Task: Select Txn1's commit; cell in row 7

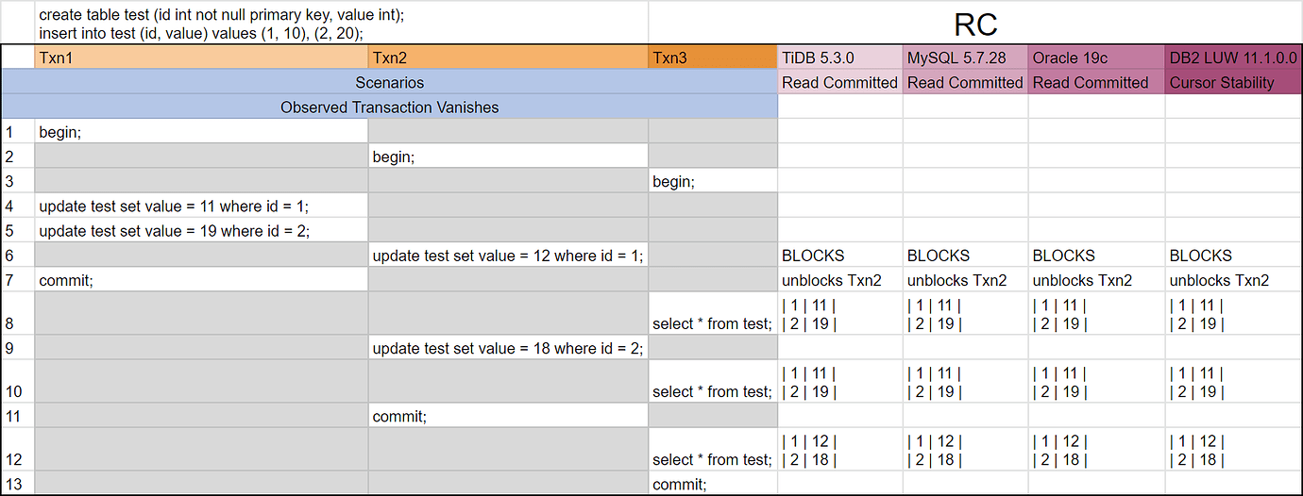Action: pyautogui.click(x=200, y=280)
